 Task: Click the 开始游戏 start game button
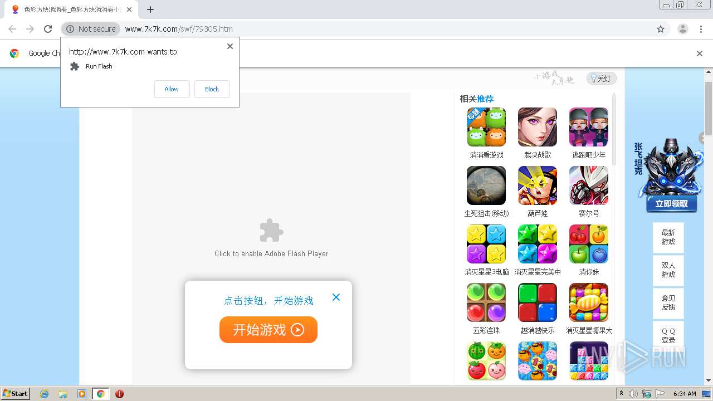[x=268, y=330]
